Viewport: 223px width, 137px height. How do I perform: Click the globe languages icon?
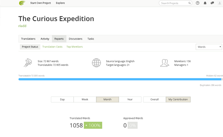point(96,63)
